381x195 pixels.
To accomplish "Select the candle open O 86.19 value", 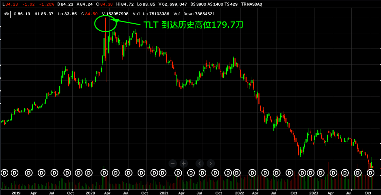I will pyautogui.click(x=22, y=14).
